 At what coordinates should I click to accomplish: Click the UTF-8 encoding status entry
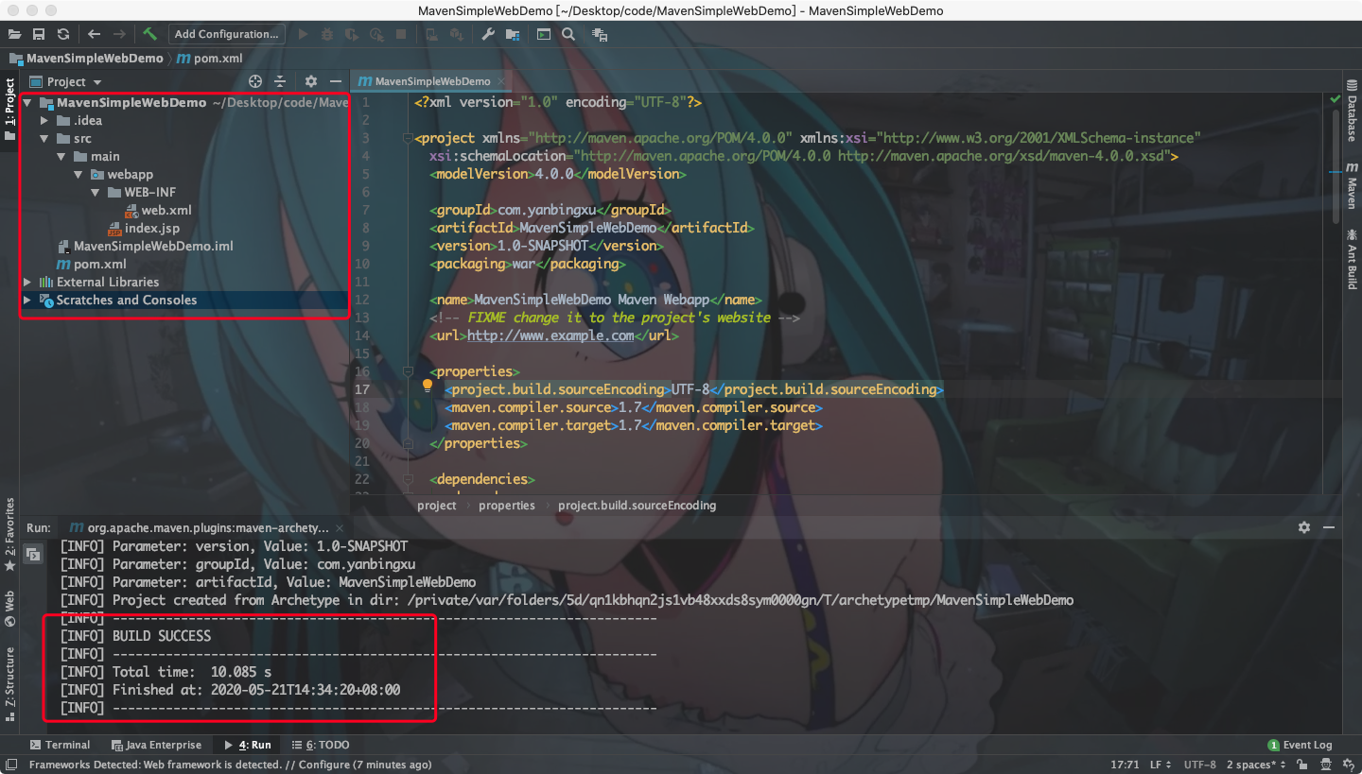[x=1200, y=765]
